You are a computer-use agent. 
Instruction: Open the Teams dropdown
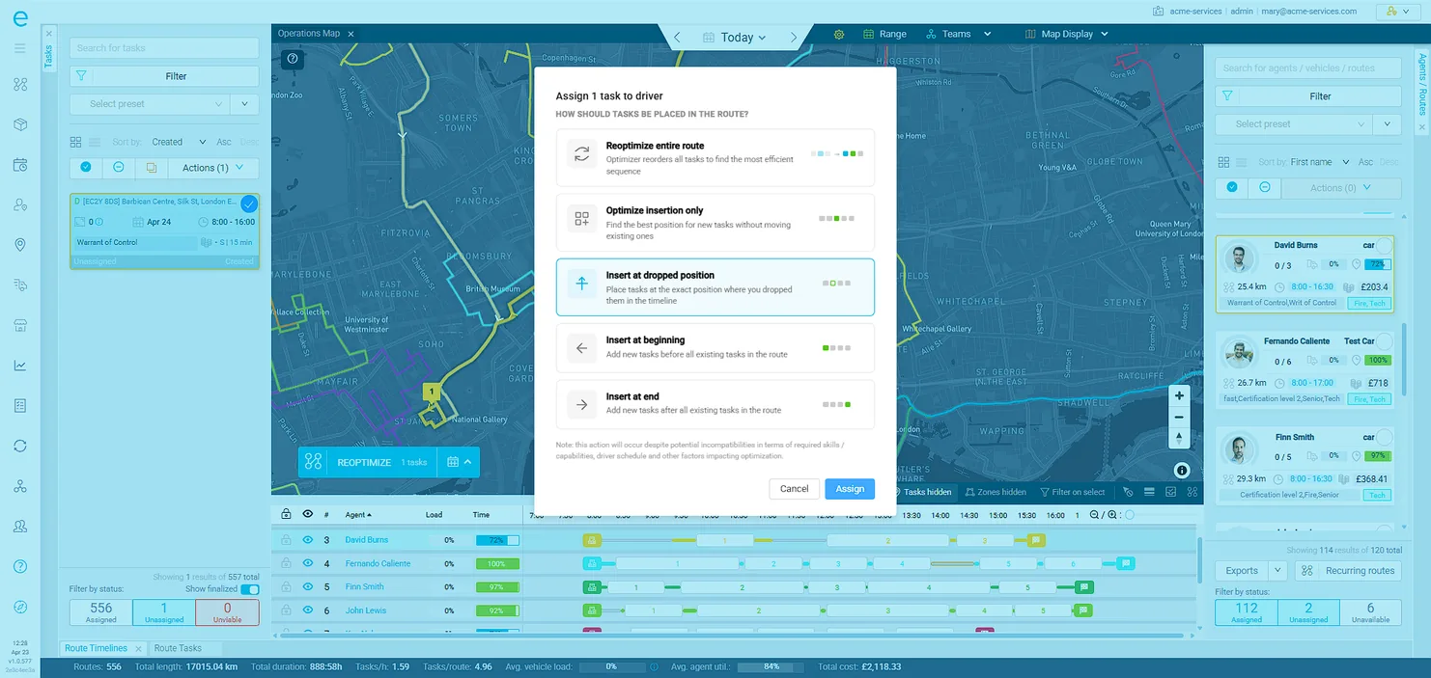[x=958, y=34]
